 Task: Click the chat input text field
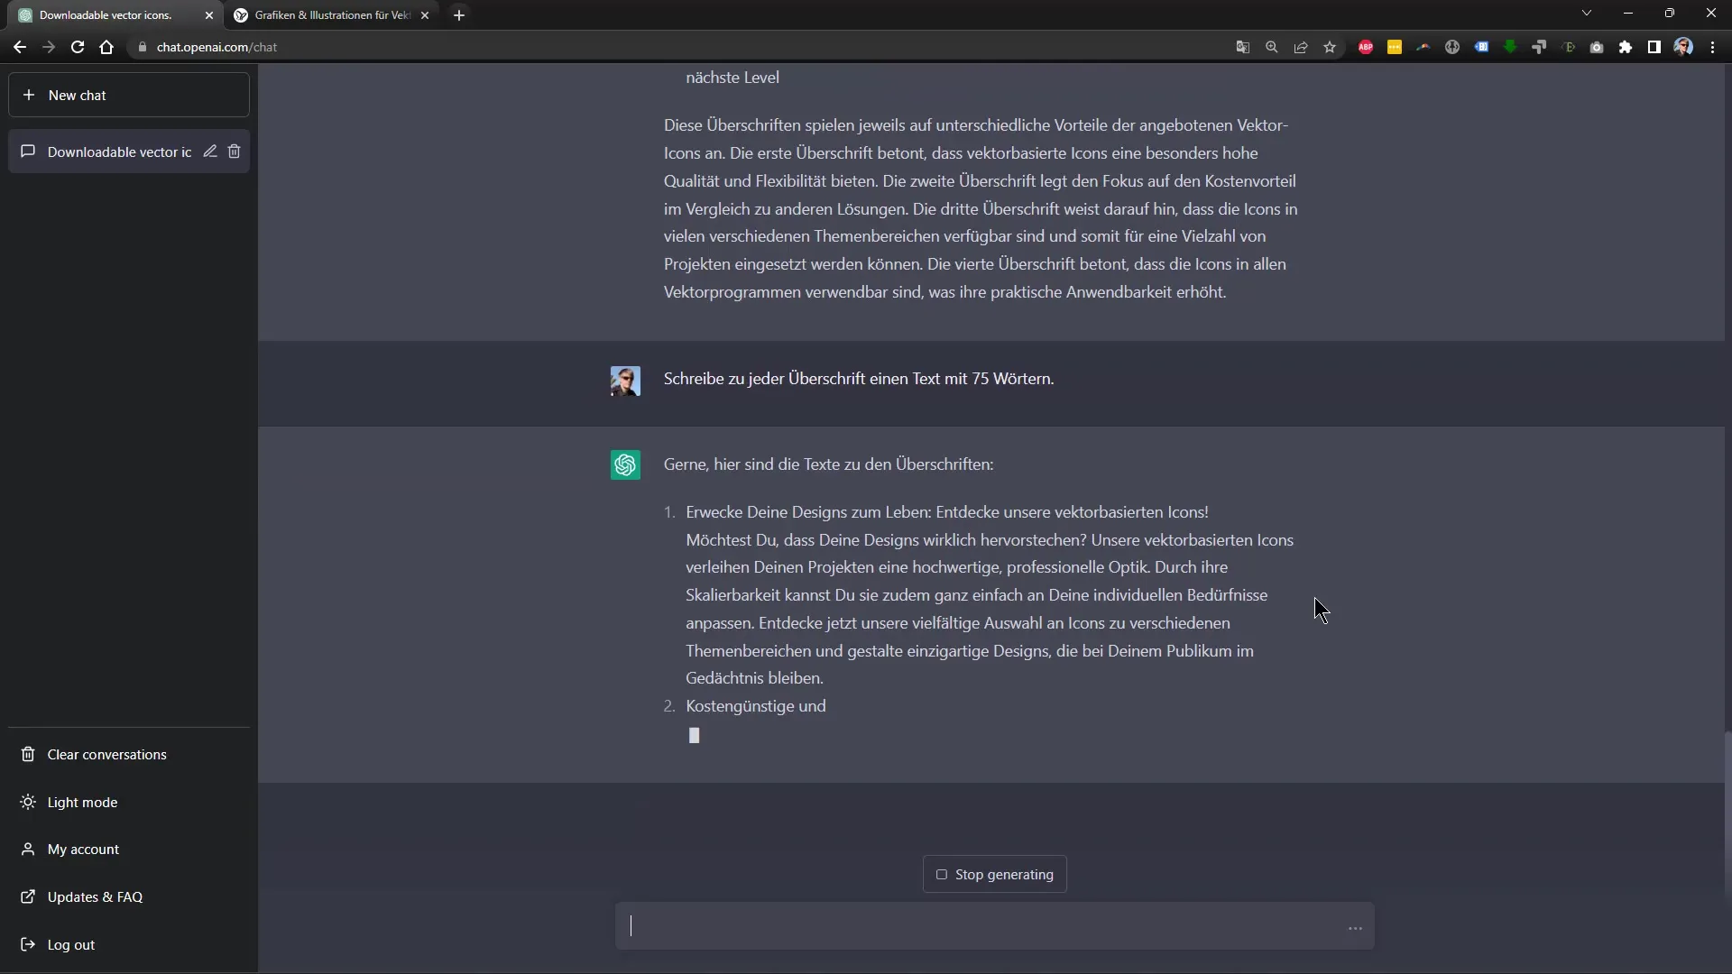994,926
